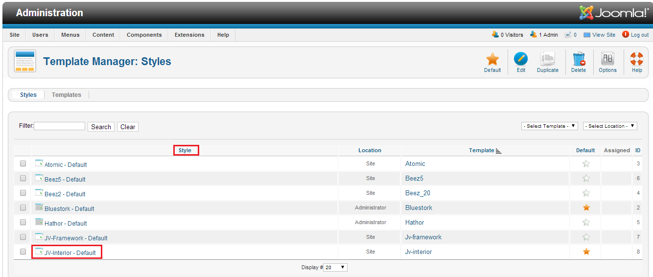Click the preview icon beside JV-Framework - Default
Image resolution: width=653 pixels, height=277 pixels.
coord(39,237)
